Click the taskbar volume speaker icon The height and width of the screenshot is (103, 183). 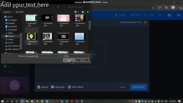(162, 101)
